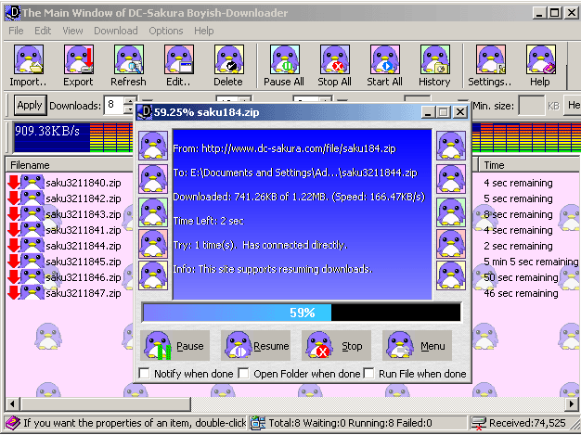Select saku3211841.zip in the list
This screenshot has height=435, width=581.
(x=84, y=230)
